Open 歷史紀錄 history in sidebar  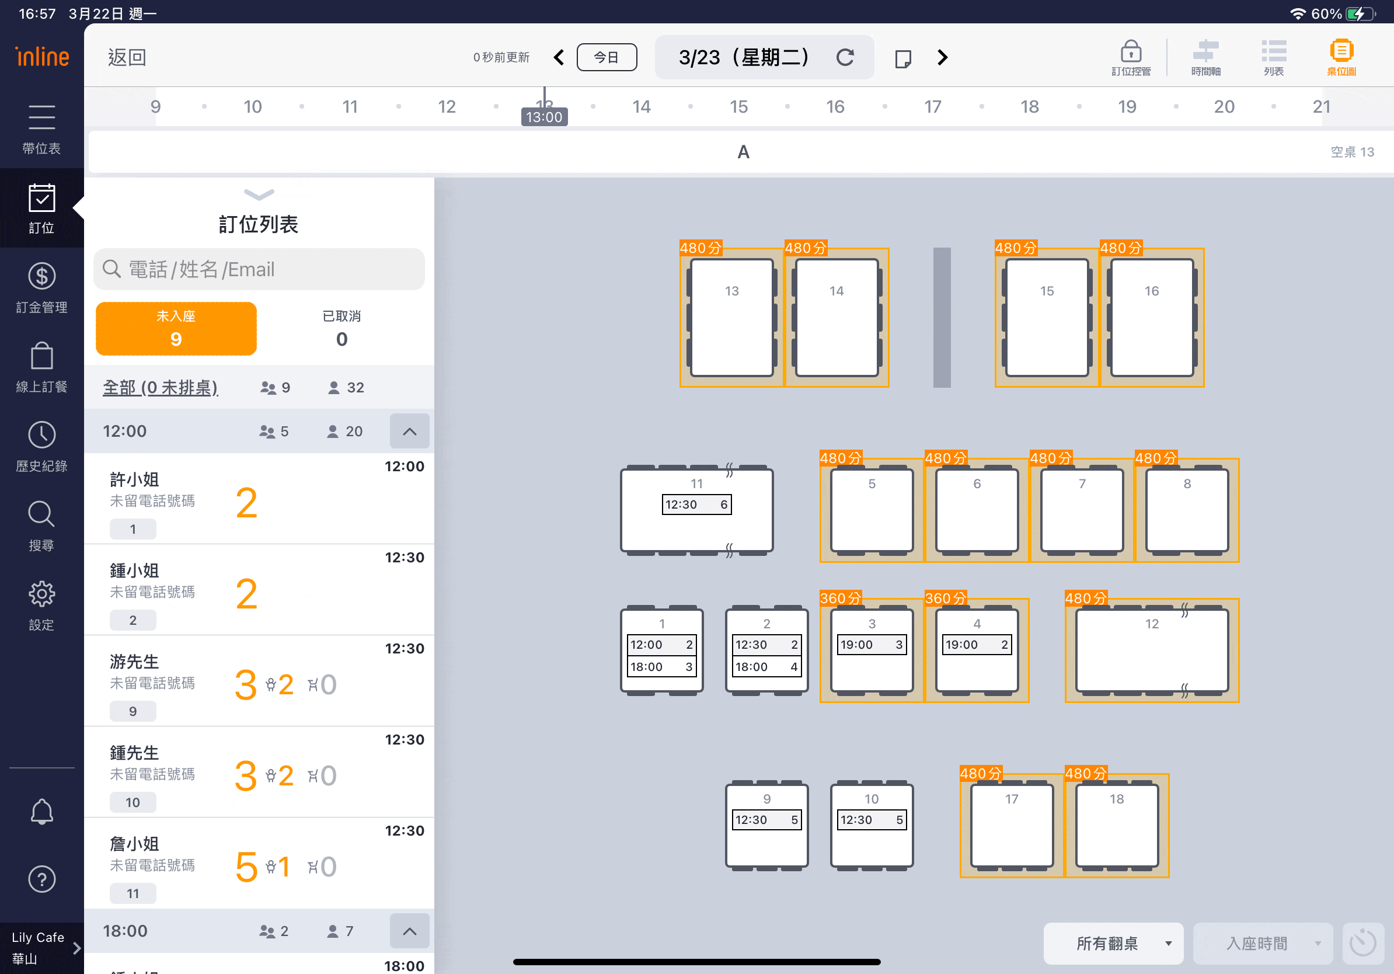pos(41,446)
